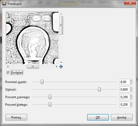This screenshot has height=126, width=138.
Task: Click the Procent białego value field
Action: [125, 104]
